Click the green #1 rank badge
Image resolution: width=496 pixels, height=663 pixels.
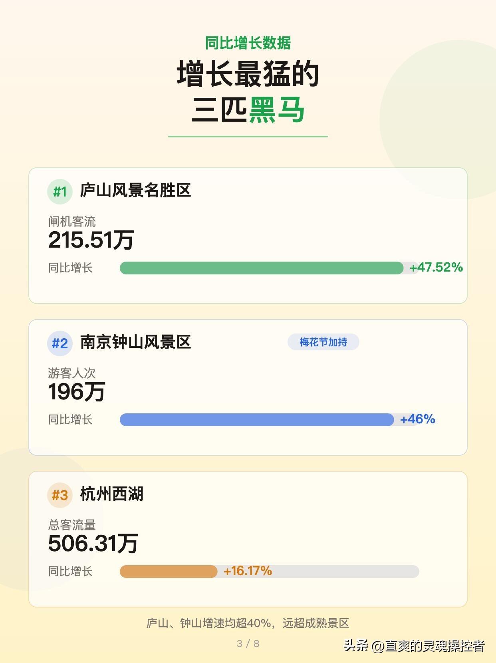tap(60, 192)
